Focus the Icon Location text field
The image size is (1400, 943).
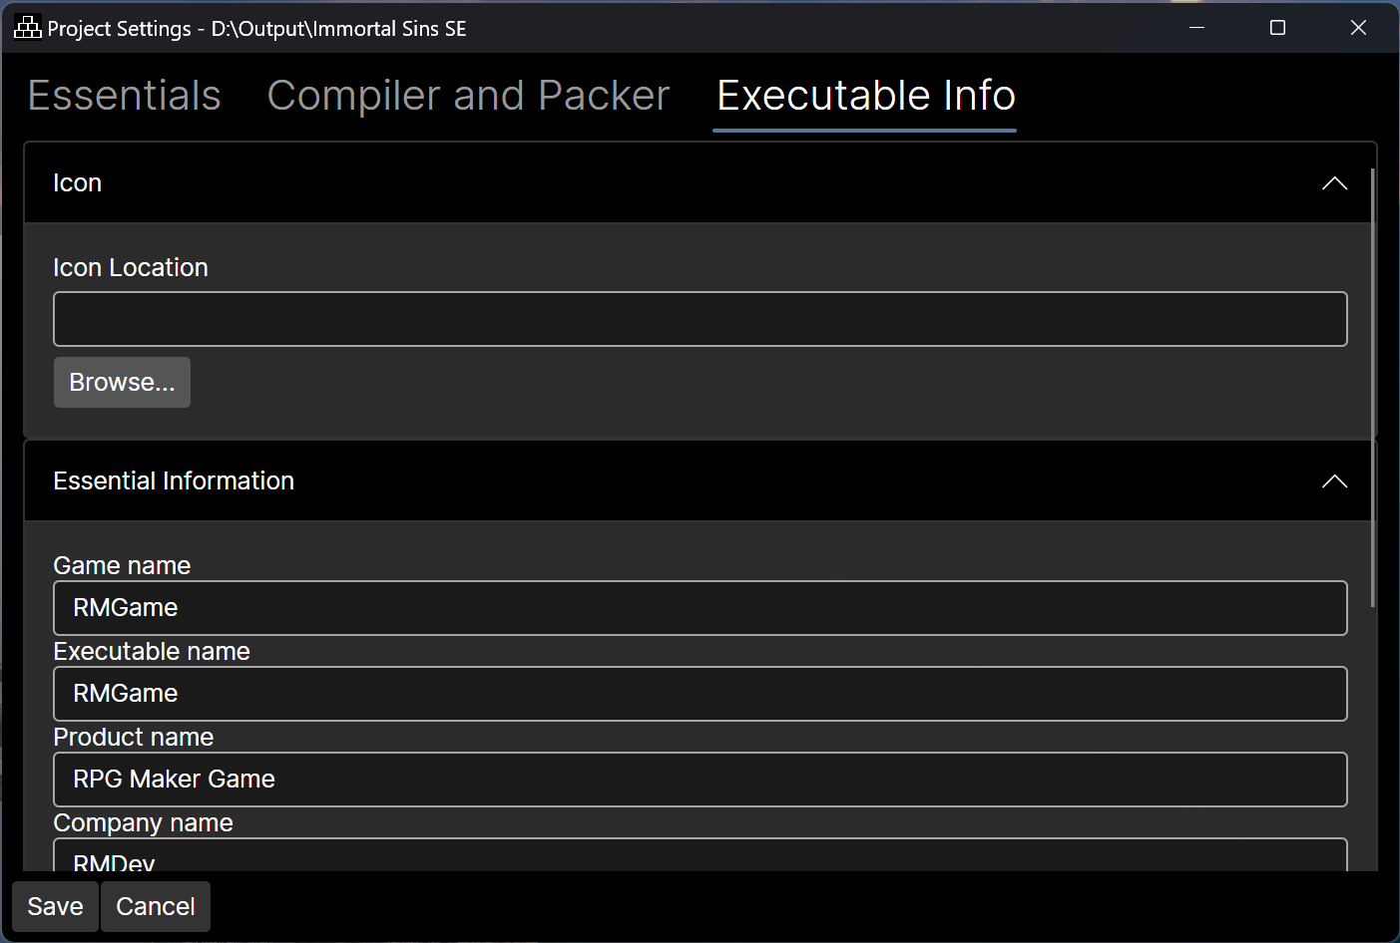tap(700, 319)
